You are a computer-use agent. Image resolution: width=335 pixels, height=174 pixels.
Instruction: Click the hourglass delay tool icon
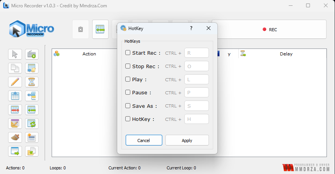click(x=32, y=82)
